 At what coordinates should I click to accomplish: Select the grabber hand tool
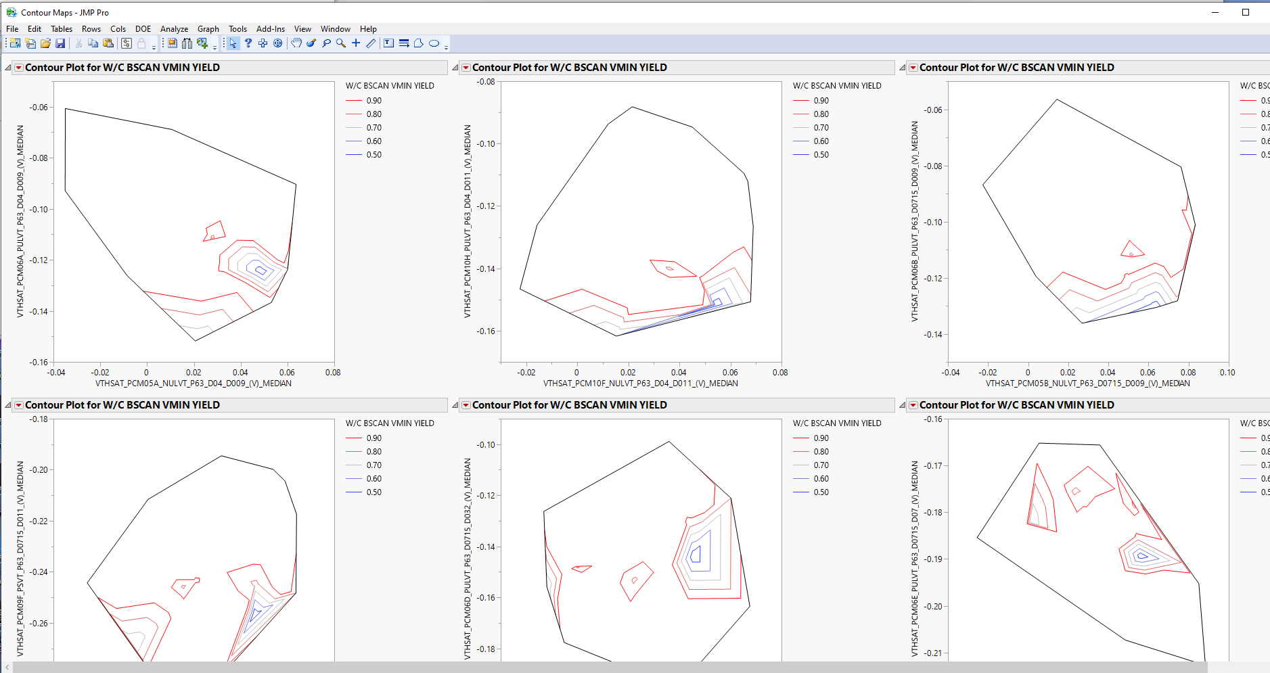(x=296, y=43)
